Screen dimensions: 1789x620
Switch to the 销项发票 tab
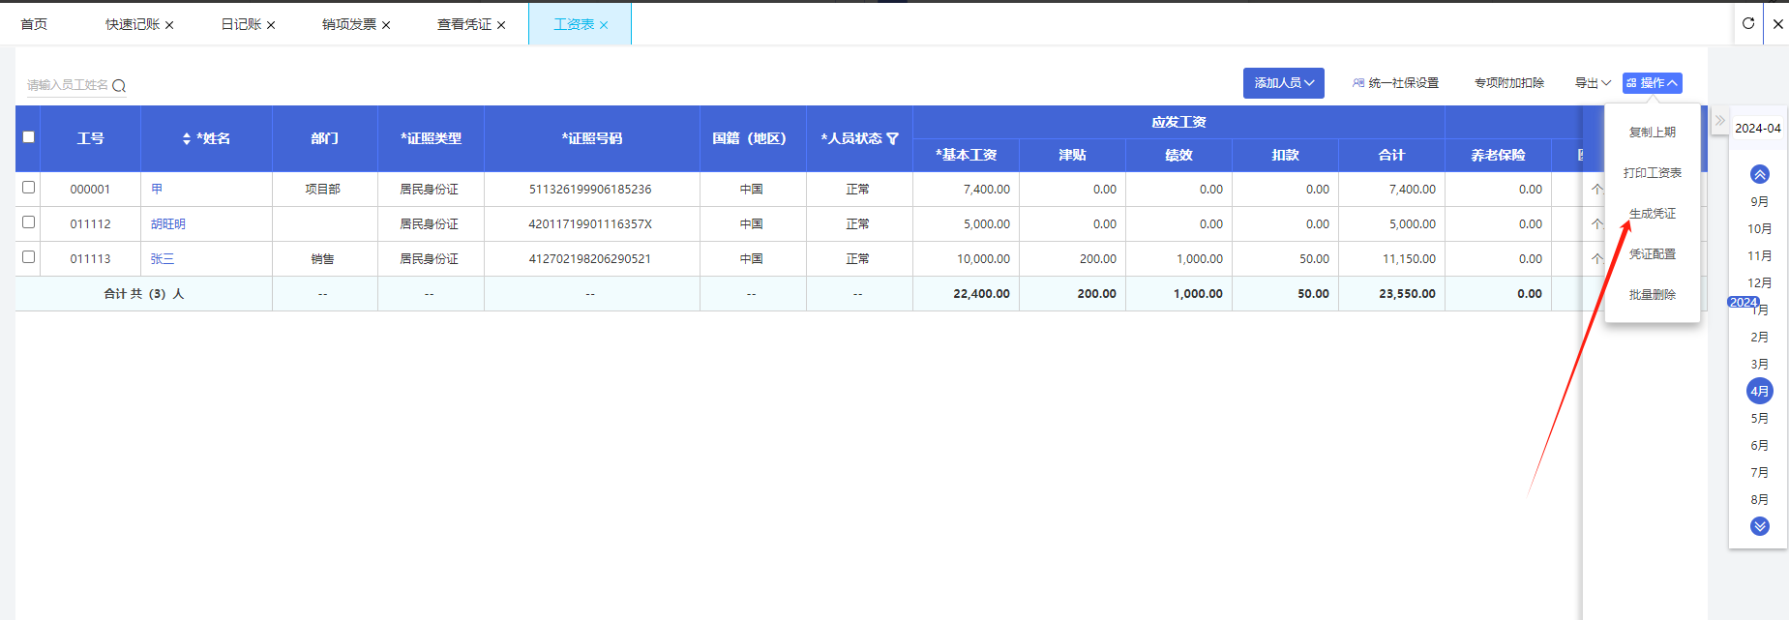pyautogui.click(x=349, y=24)
